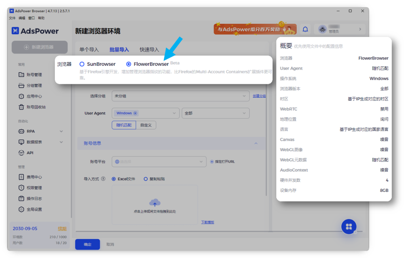Open 全局设置 settings item
The width and height of the screenshot is (406, 260).
(30, 210)
